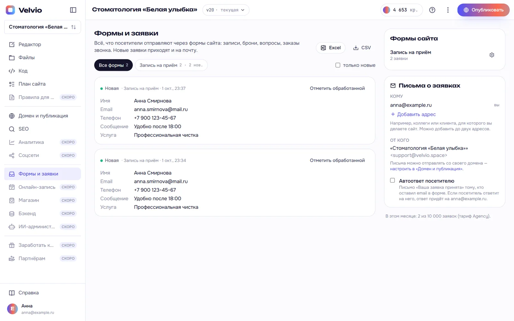This screenshot has height=321, width=514.
Task: Export submissions as CSV
Action: 362,48
